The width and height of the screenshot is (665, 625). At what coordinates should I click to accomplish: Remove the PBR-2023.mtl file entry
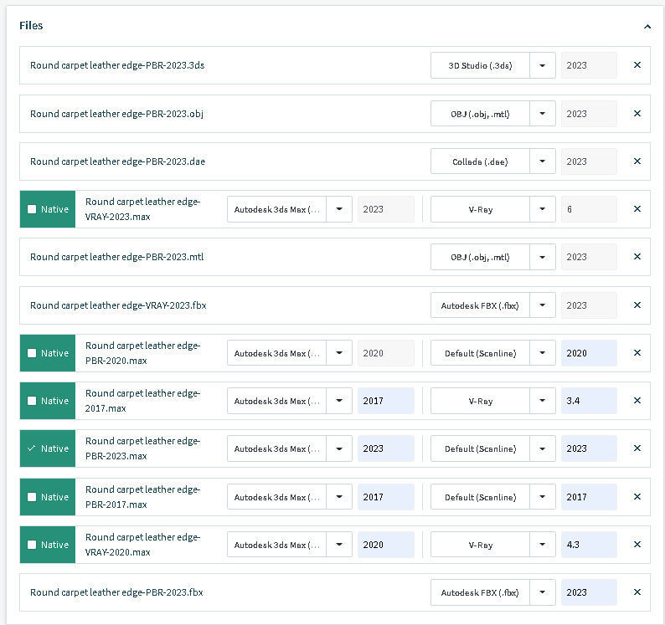tap(637, 257)
